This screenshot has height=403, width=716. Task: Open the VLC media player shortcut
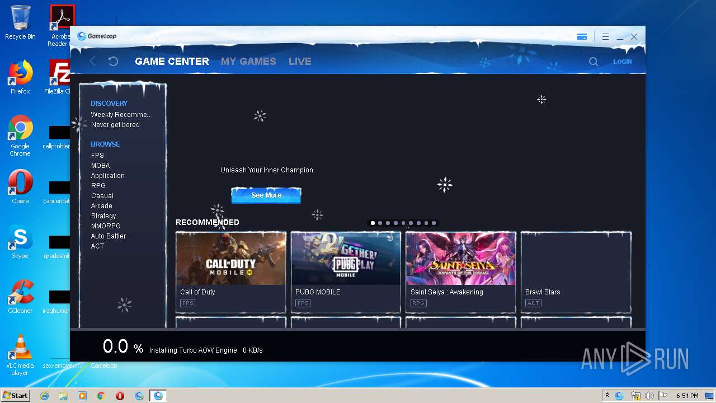[20, 355]
